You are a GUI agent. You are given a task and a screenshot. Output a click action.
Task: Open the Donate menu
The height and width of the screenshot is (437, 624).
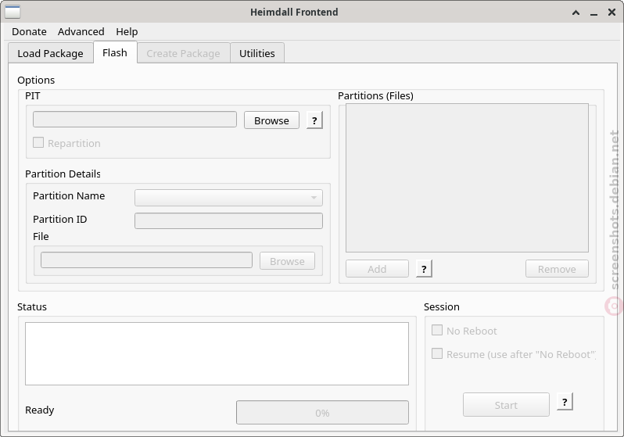tap(29, 31)
